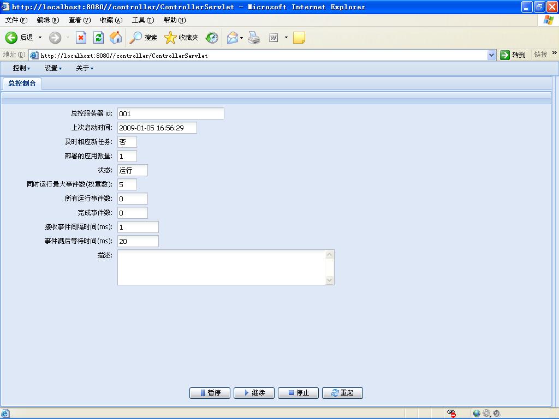Click the 继续 continue button
This screenshot has width=559, height=419.
254,393
